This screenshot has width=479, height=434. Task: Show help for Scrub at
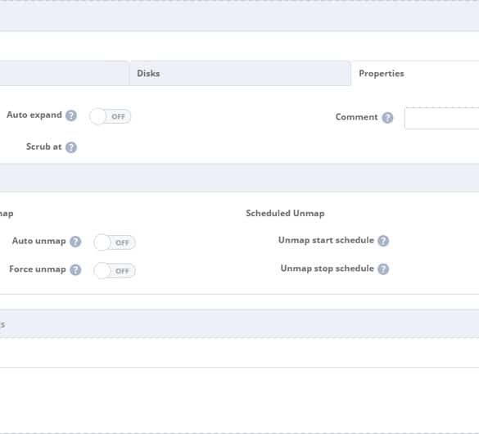71,147
